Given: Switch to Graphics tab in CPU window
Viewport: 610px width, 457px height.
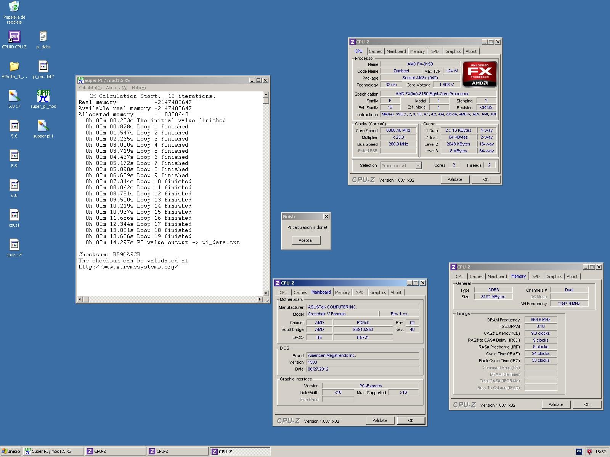Looking at the screenshot, I should coord(453,51).
